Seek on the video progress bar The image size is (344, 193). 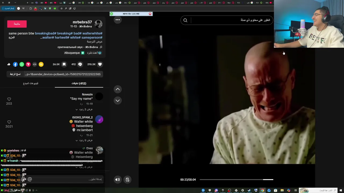(x=236, y=180)
